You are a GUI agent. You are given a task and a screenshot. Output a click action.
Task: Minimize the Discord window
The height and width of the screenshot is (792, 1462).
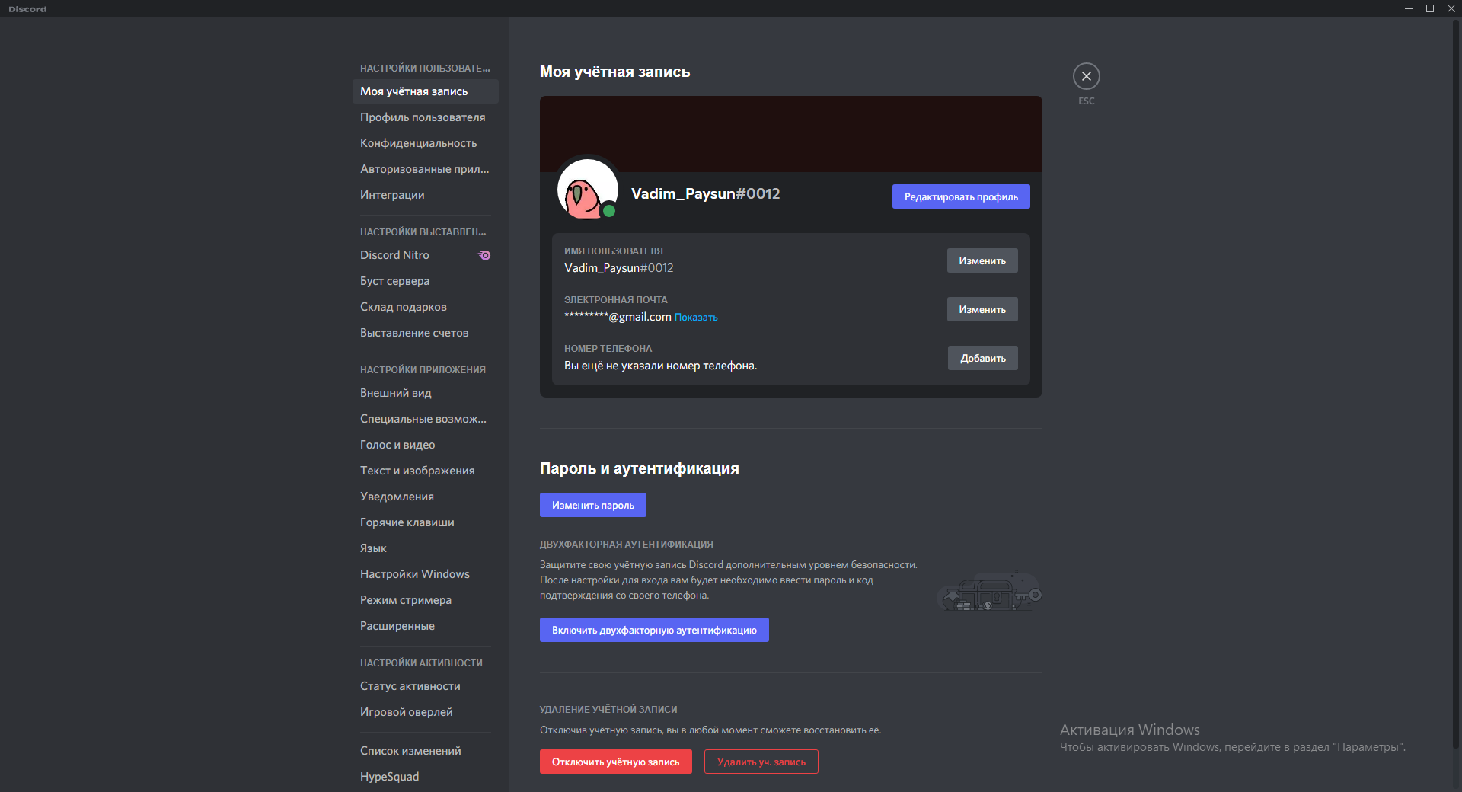(x=1409, y=8)
